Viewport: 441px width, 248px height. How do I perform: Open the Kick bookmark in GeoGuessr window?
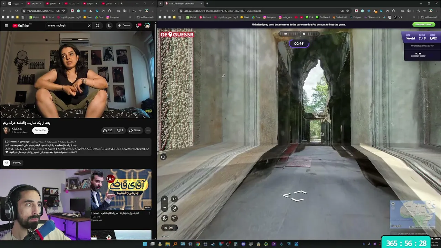(309, 17)
